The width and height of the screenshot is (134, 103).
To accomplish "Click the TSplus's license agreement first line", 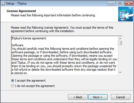I will pyautogui.click(x=29, y=38).
